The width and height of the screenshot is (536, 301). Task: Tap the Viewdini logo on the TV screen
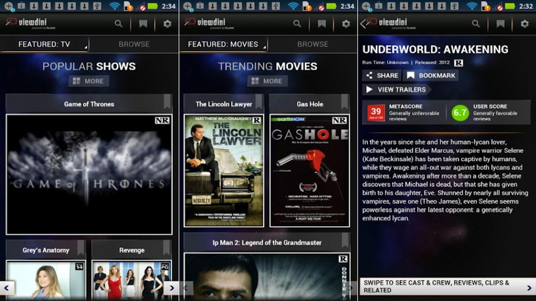click(31, 23)
